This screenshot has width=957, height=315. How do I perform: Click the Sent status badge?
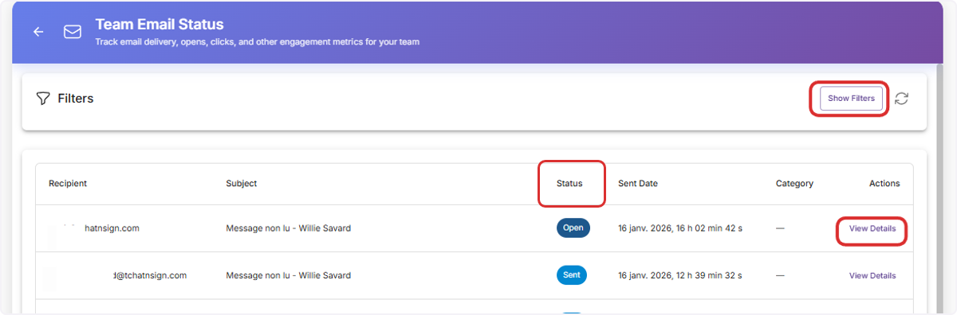[572, 275]
